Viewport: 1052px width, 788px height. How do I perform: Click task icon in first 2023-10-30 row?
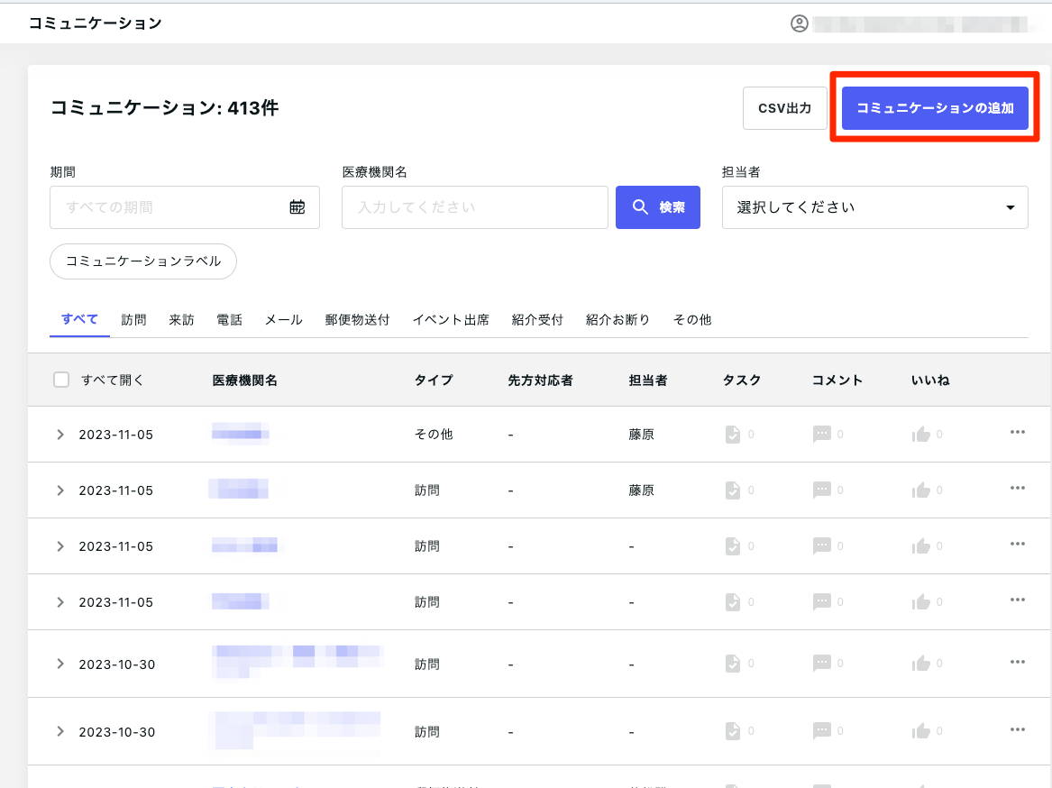tap(733, 664)
